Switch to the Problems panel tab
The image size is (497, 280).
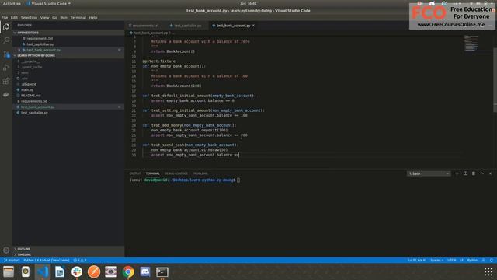200,173
